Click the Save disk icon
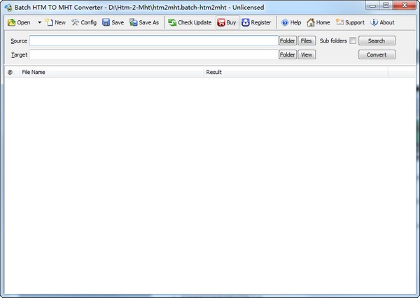 106,22
